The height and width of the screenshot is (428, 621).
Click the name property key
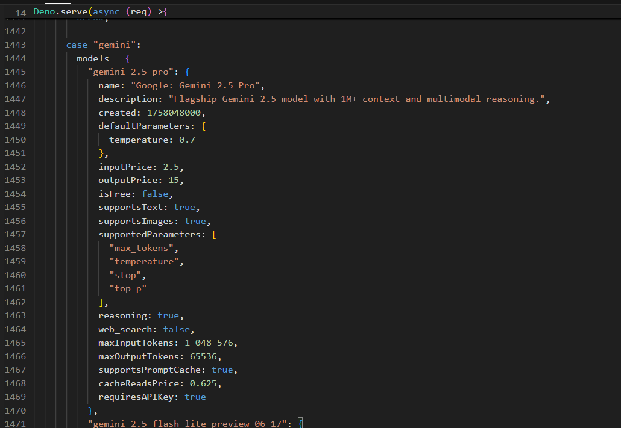109,85
